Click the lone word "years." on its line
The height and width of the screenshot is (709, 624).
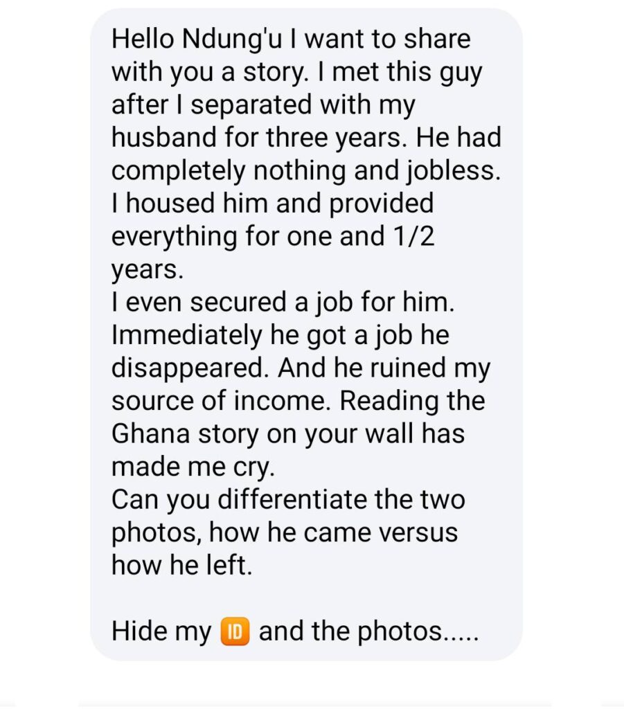[148, 270]
